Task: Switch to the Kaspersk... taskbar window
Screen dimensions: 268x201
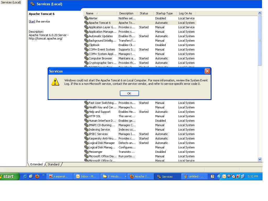Action: click(59, 176)
